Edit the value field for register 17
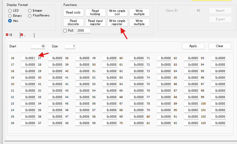This screenshot has height=144, width=237. (28, 65)
